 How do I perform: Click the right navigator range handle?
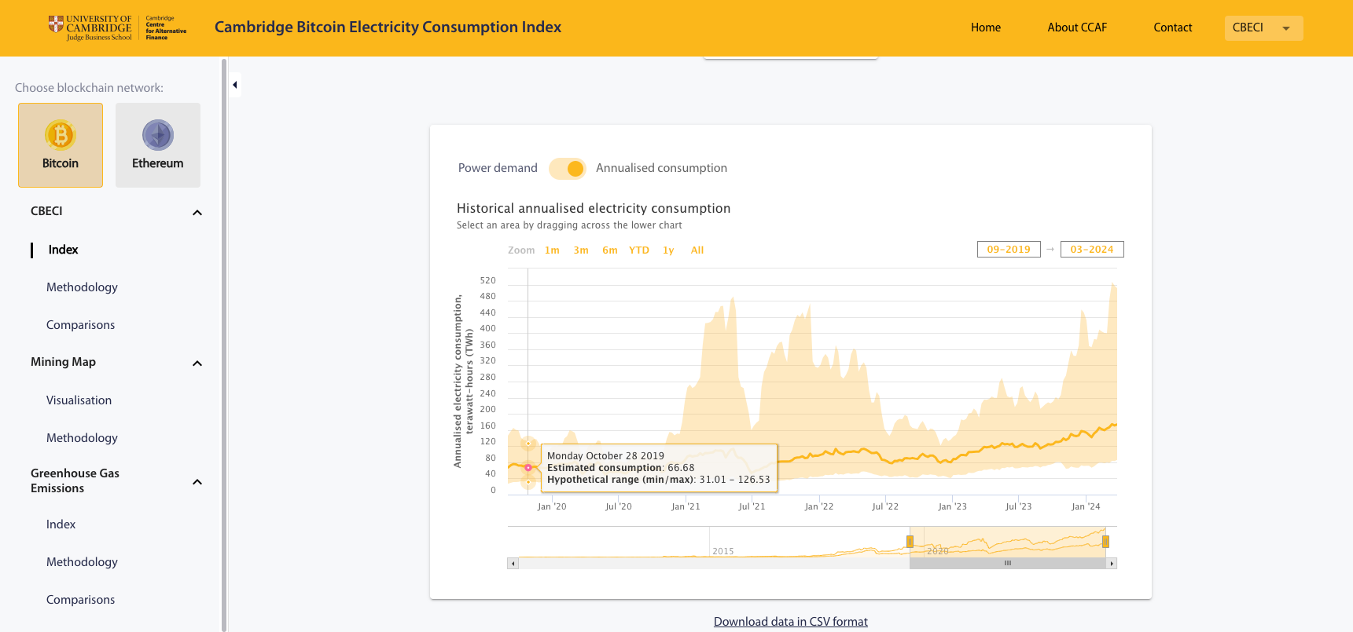(1105, 542)
